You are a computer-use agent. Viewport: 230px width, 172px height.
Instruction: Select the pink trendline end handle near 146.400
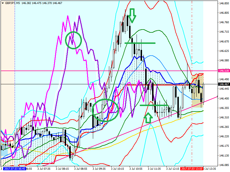pos(217,96)
